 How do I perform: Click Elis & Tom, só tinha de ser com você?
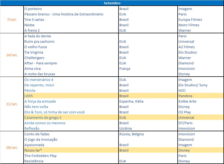tap(55, 112)
